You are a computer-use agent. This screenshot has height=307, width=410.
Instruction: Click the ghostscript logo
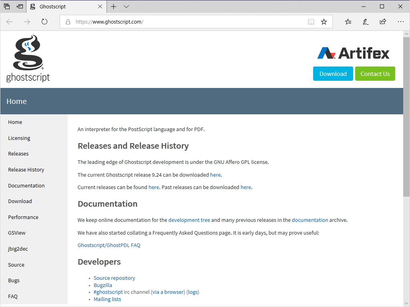pyautogui.click(x=28, y=58)
